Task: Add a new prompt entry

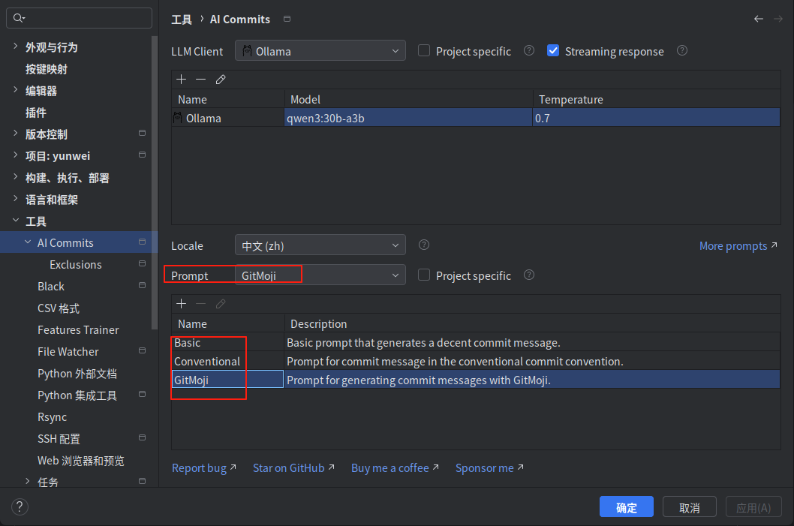Action: pyautogui.click(x=182, y=304)
